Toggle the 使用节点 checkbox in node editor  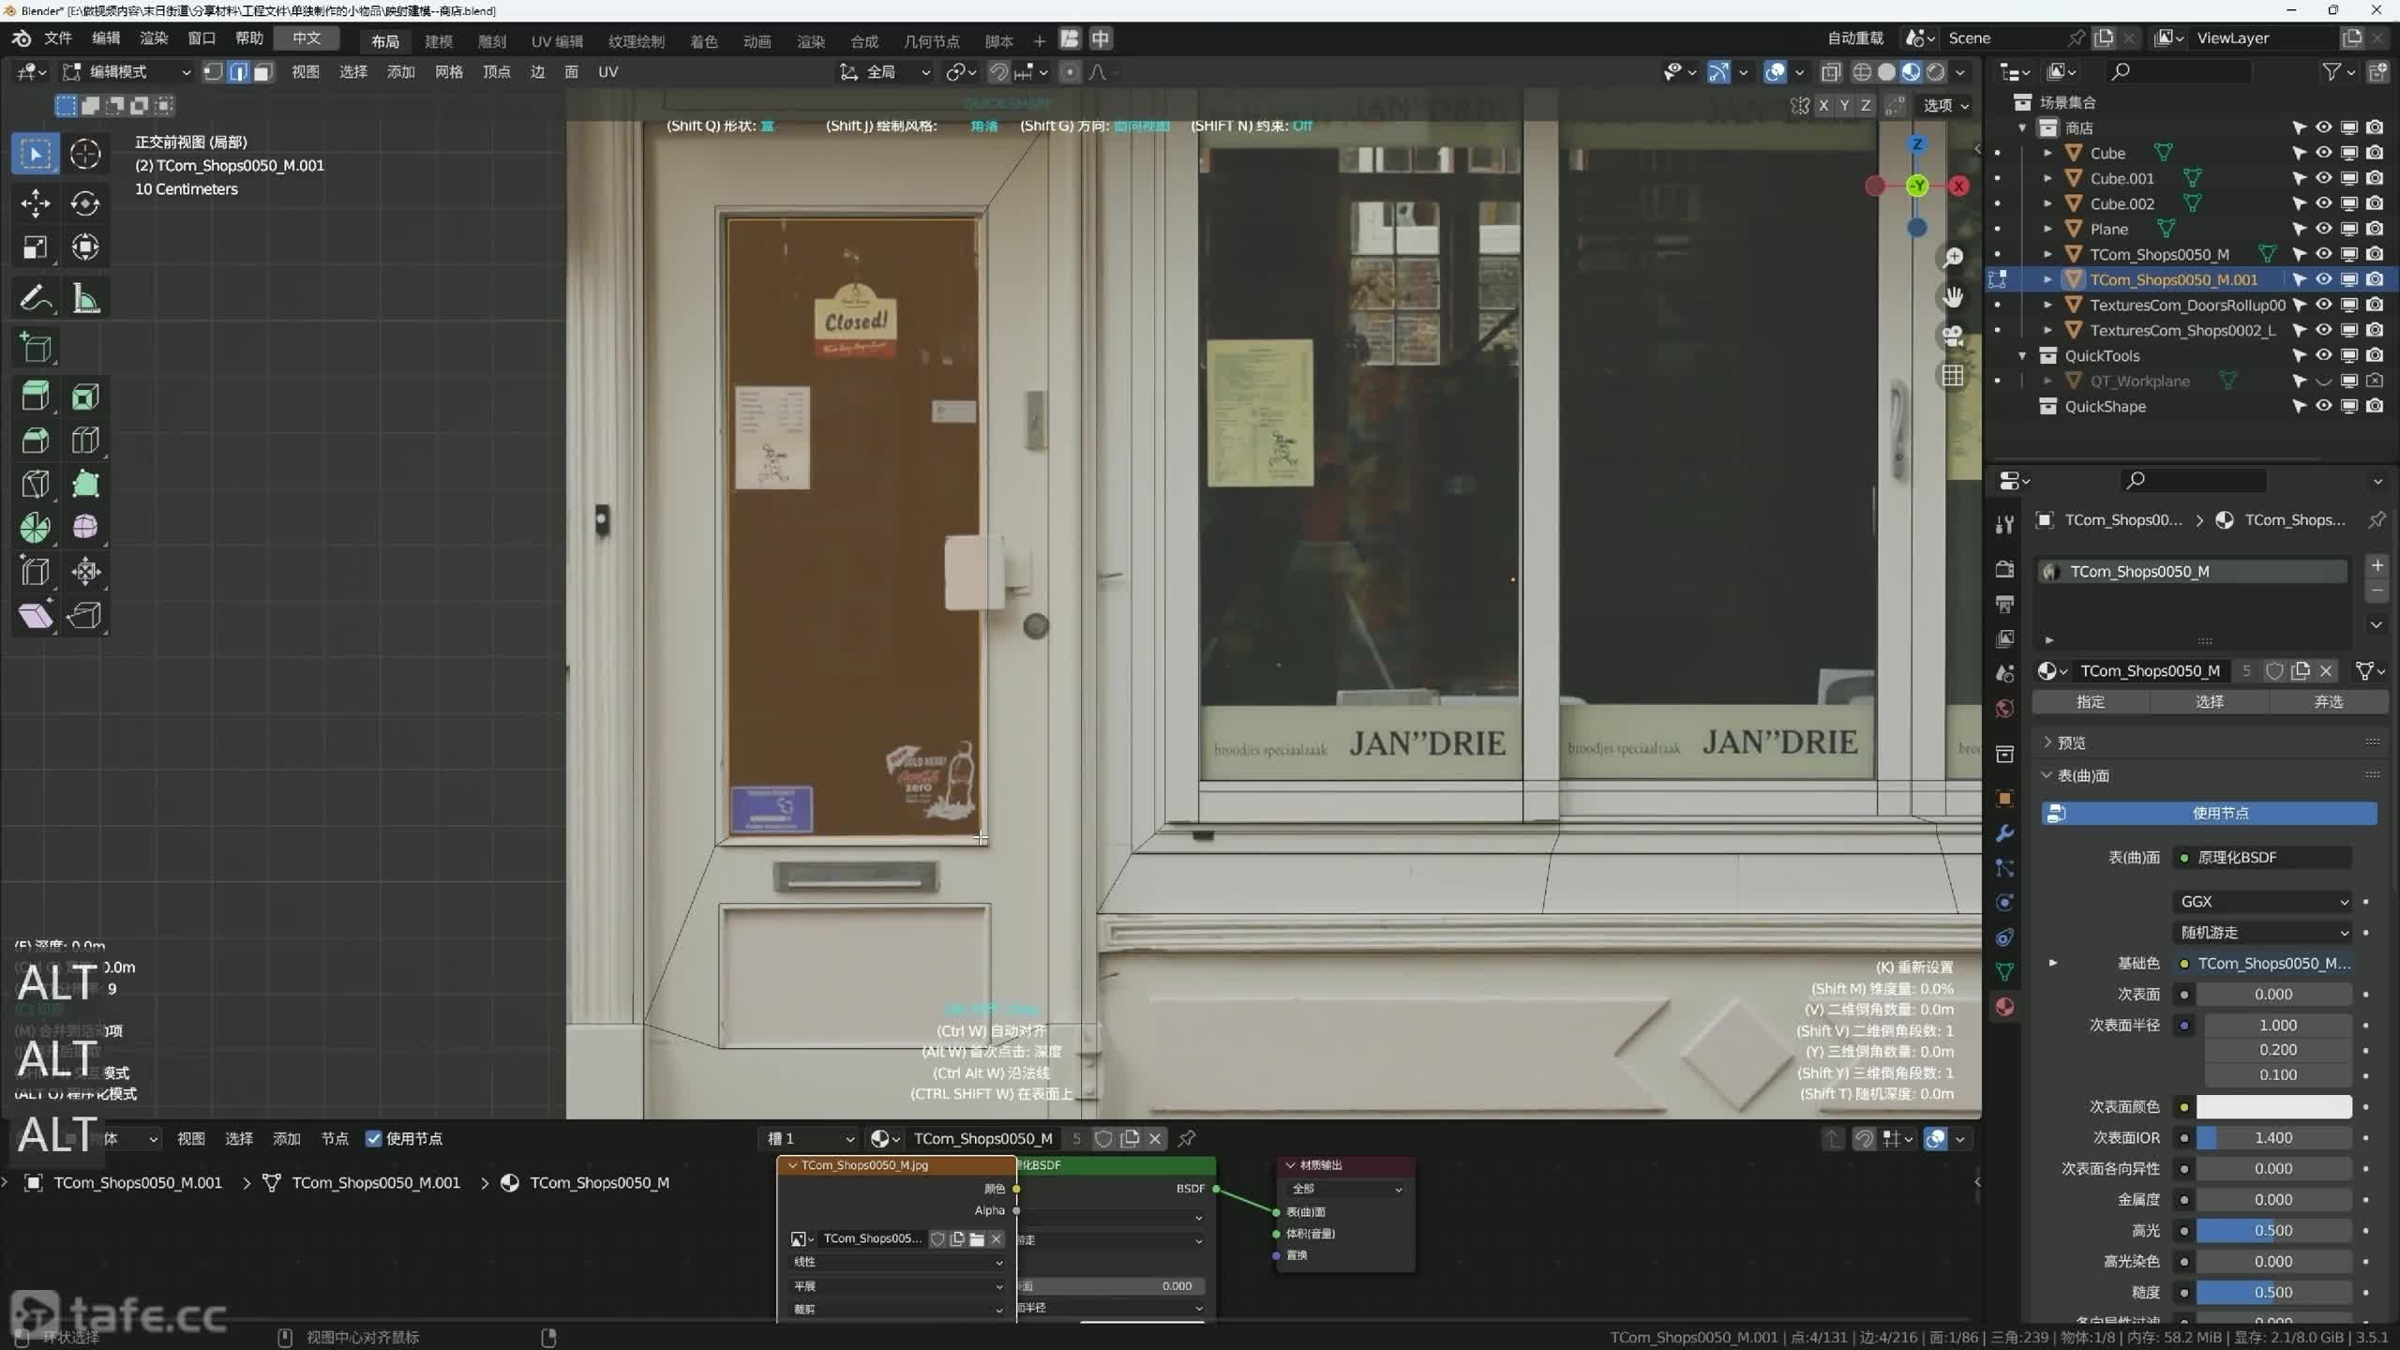point(373,1139)
